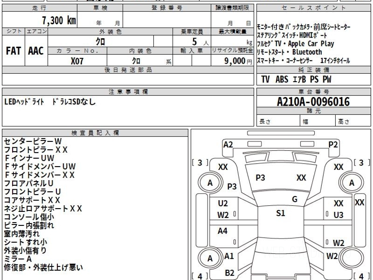
Task: Click the LEDヘッドライト caution note text
Action: click(x=24, y=102)
